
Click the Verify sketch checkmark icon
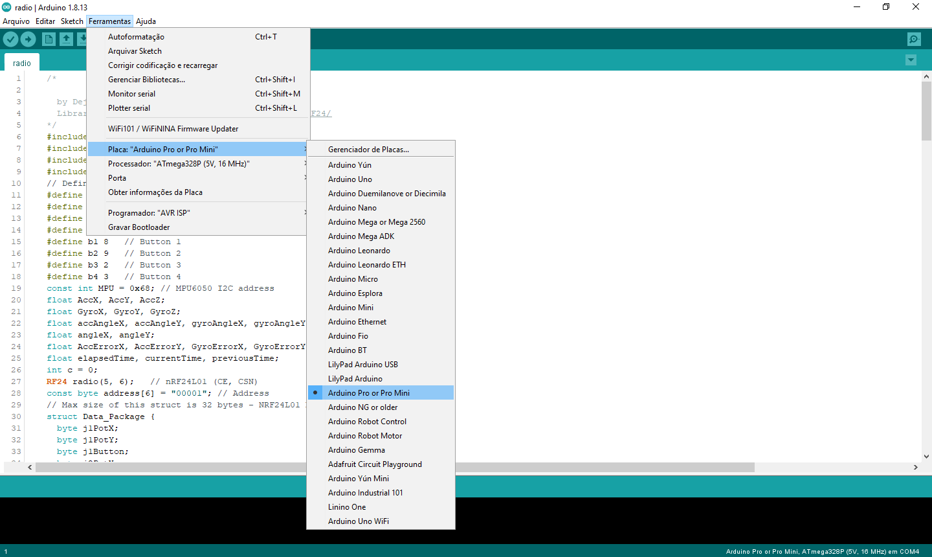tap(10, 40)
